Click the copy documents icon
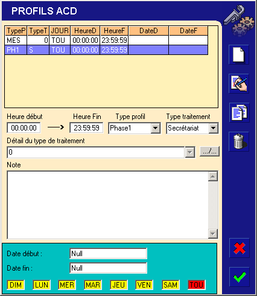The width and height of the screenshot is (257, 296). pos(239,112)
